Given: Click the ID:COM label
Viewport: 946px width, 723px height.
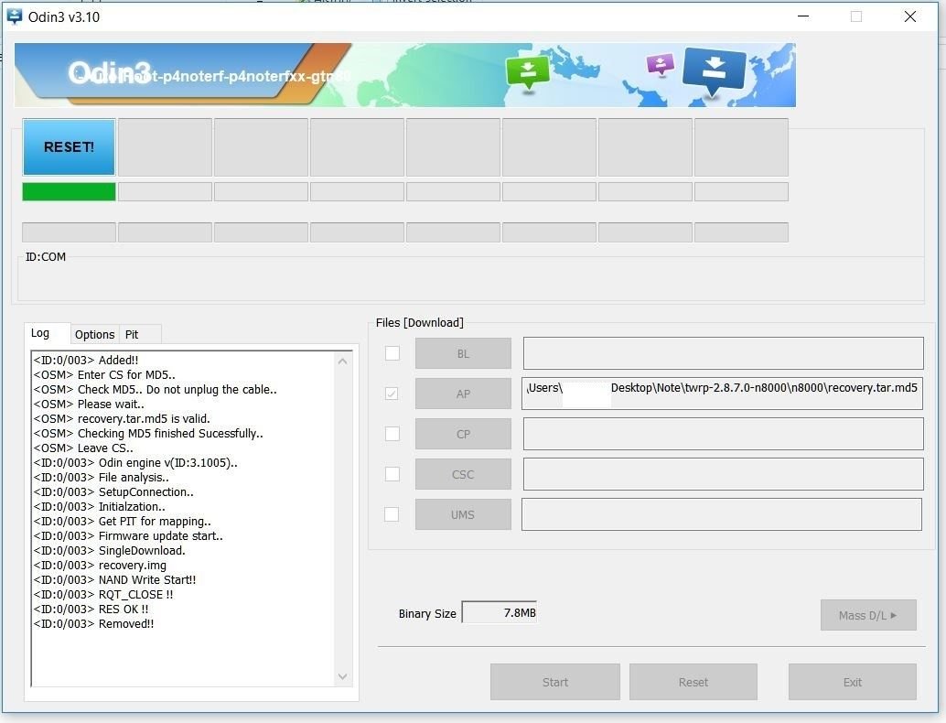Looking at the screenshot, I should (x=45, y=257).
